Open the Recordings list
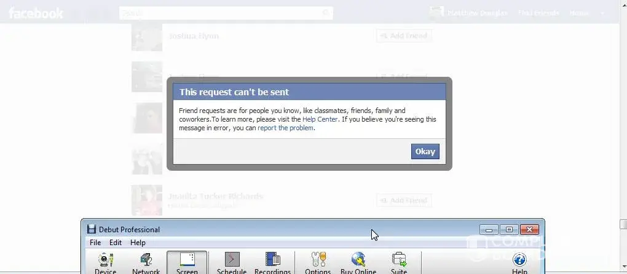627x274 pixels. pos(272,262)
